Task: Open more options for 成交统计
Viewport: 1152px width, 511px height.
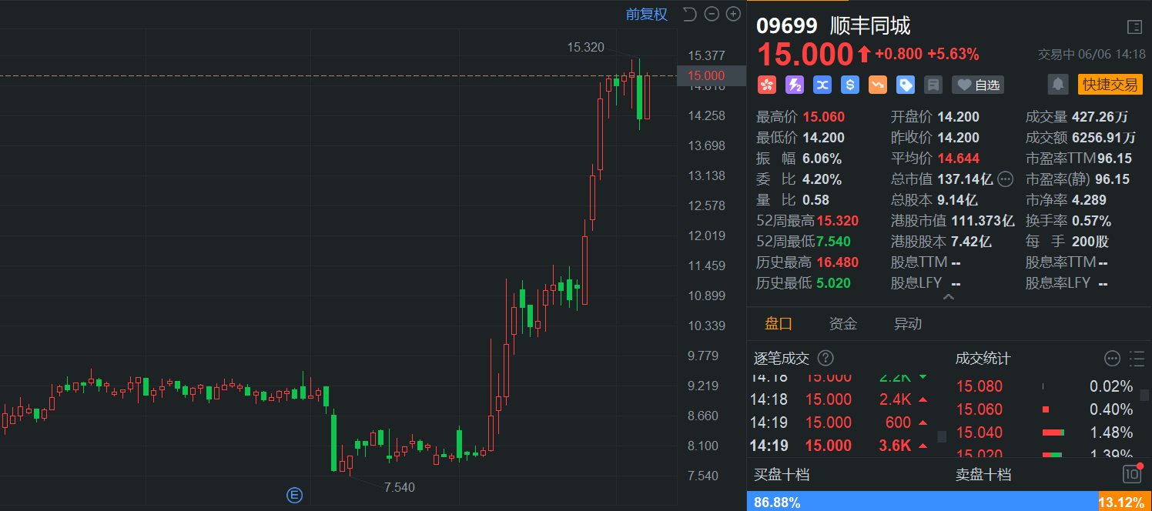Action: (x=1112, y=358)
